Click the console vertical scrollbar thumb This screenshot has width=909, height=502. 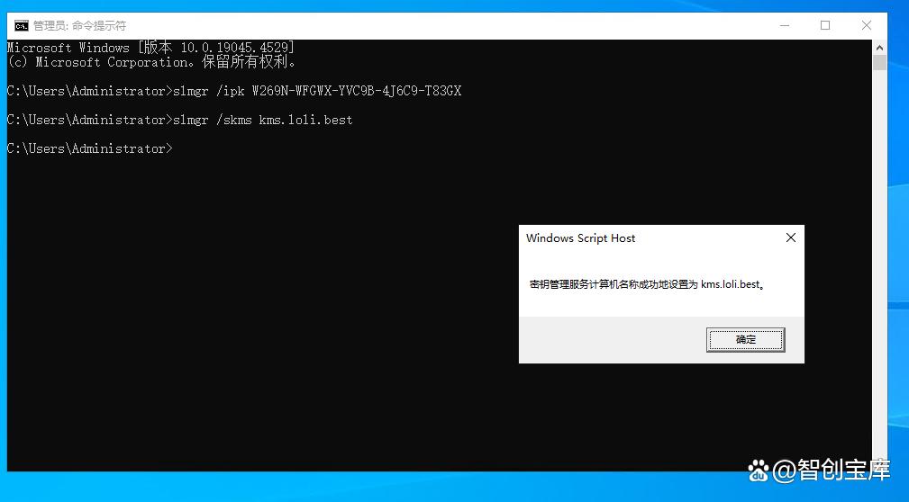point(879,63)
